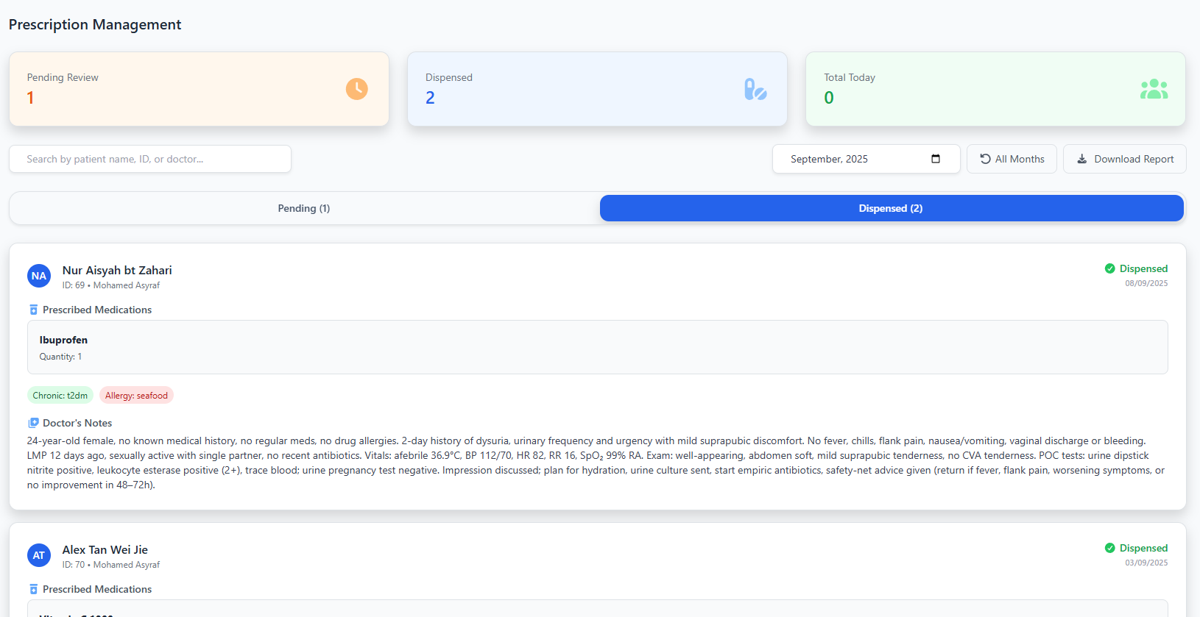Click the orange clock icon in Pending Review
This screenshot has height=617, width=1200.
coord(356,89)
